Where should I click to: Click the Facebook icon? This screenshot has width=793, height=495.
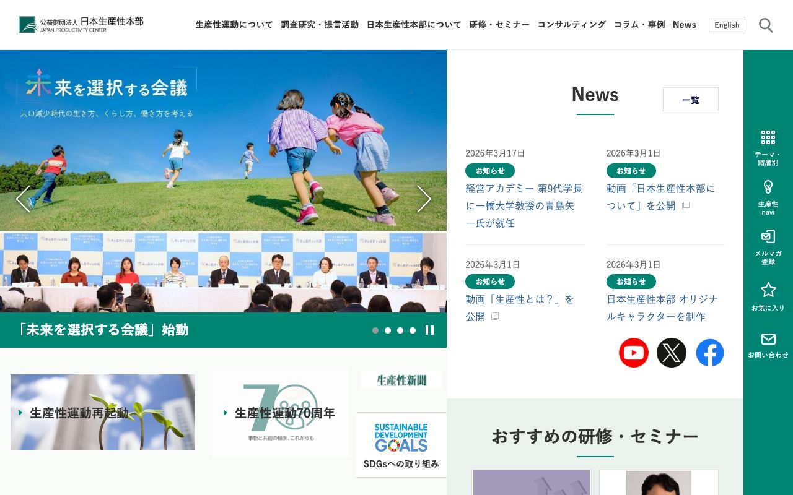710,353
